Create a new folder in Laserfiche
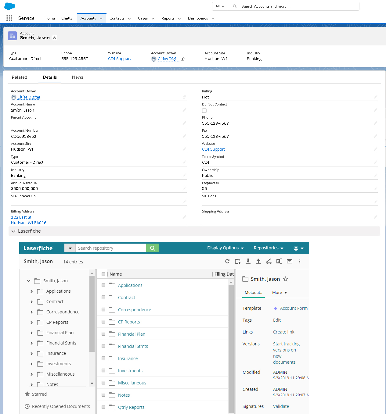 tap(238, 261)
